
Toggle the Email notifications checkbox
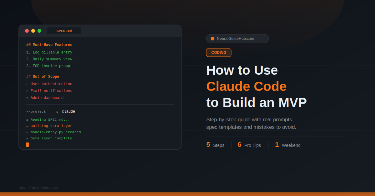pyautogui.click(x=27, y=91)
